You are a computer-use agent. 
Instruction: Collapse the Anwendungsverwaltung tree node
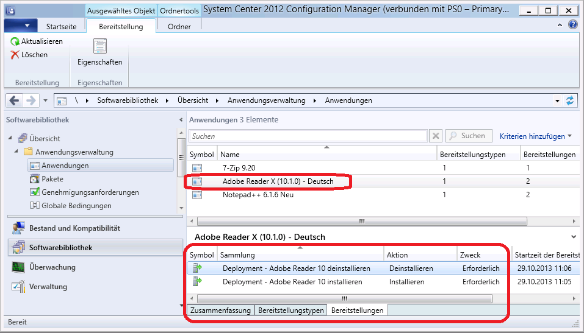[x=16, y=152]
